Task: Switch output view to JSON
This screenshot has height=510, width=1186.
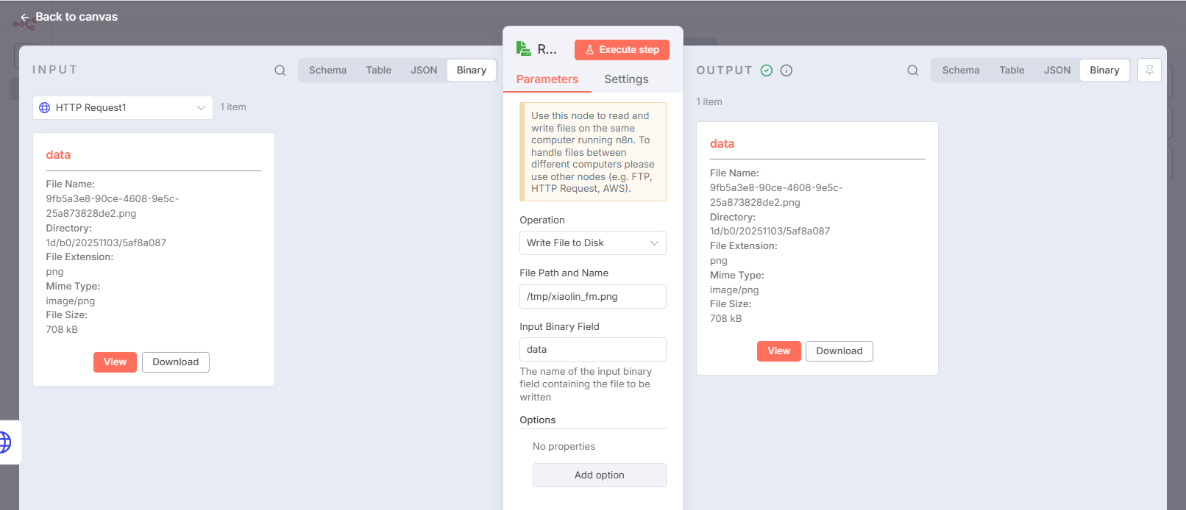Action: point(1057,71)
